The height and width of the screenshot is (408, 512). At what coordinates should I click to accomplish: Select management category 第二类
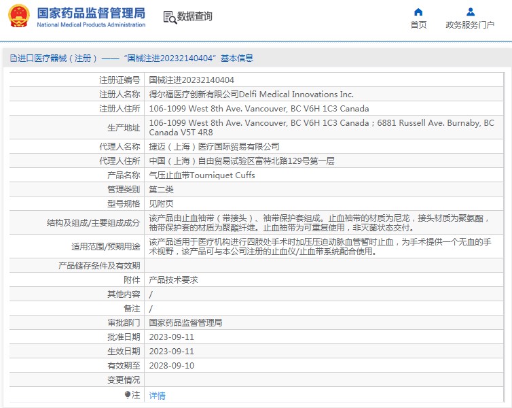[x=162, y=190]
